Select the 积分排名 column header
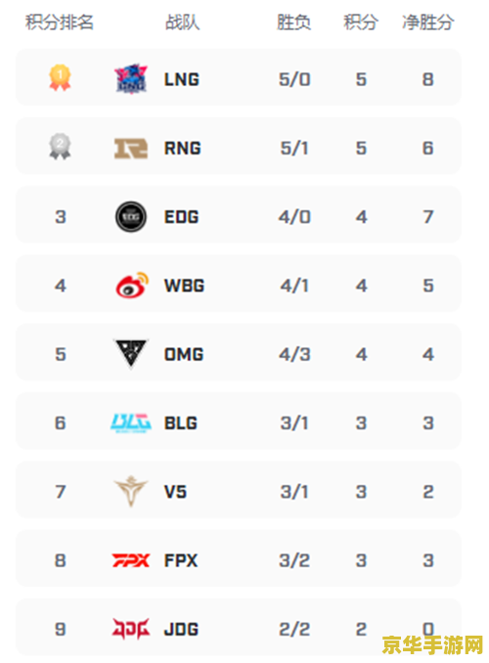Image resolution: width=489 pixels, height=663 pixels. [60, 22]
